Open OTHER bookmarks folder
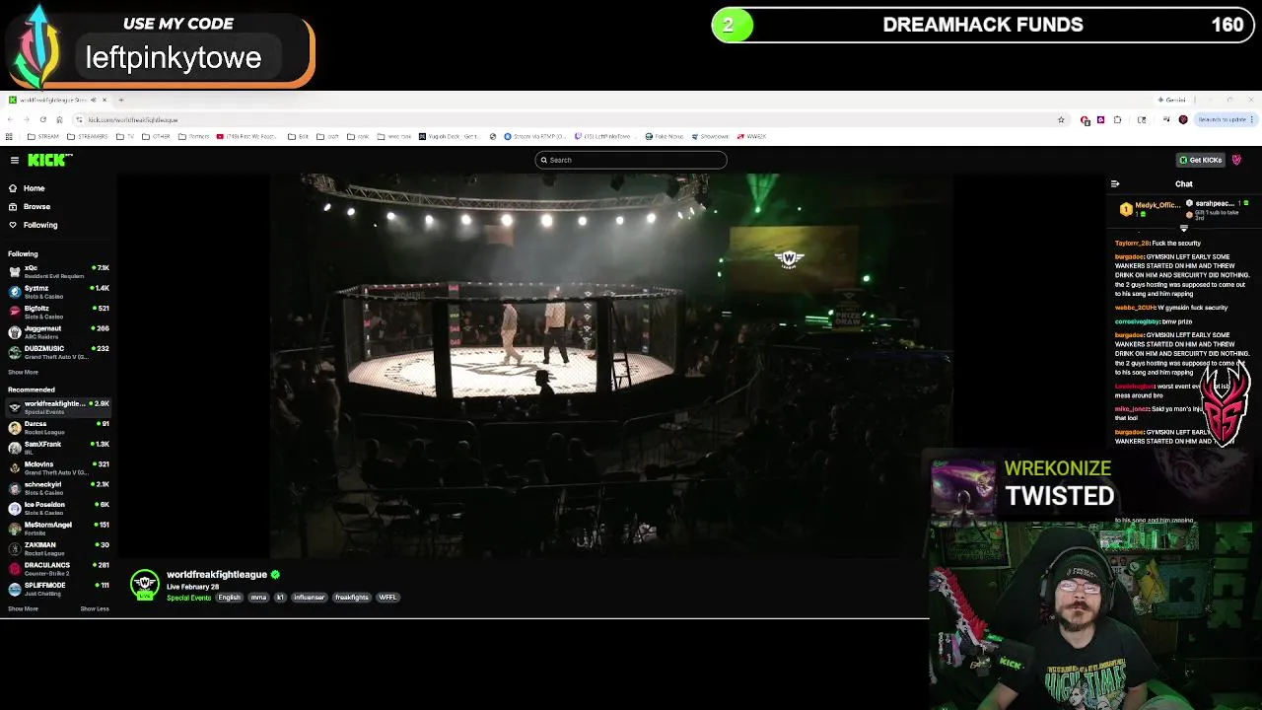Screen dimensions: 1262x710 click(x=157, y=136)
